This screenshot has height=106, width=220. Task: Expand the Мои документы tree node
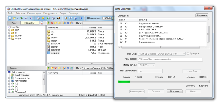point(9,78)
